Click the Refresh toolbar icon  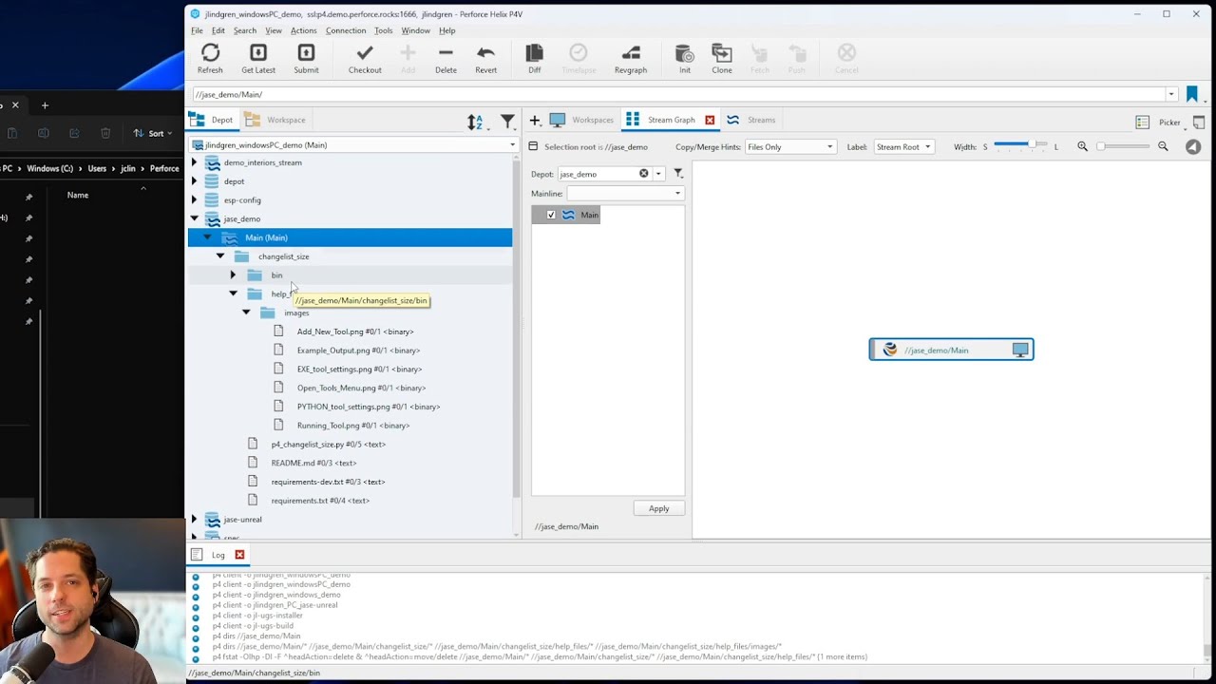(210, 59)
